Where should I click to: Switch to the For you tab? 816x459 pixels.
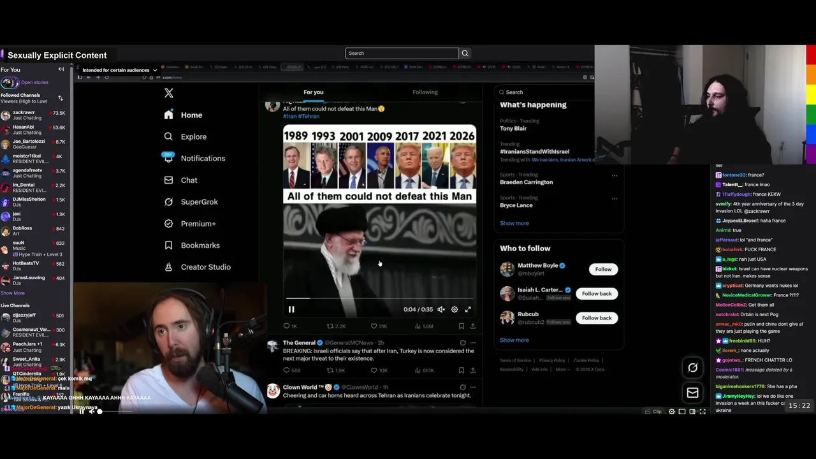[314, 92]
